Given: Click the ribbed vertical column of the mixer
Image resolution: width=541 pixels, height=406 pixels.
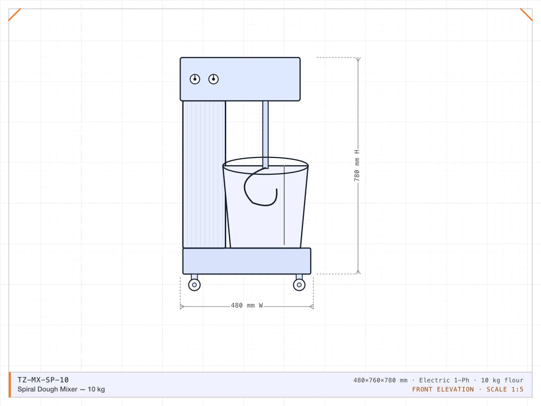Looking at the screenshot, I should coord(204,174).
